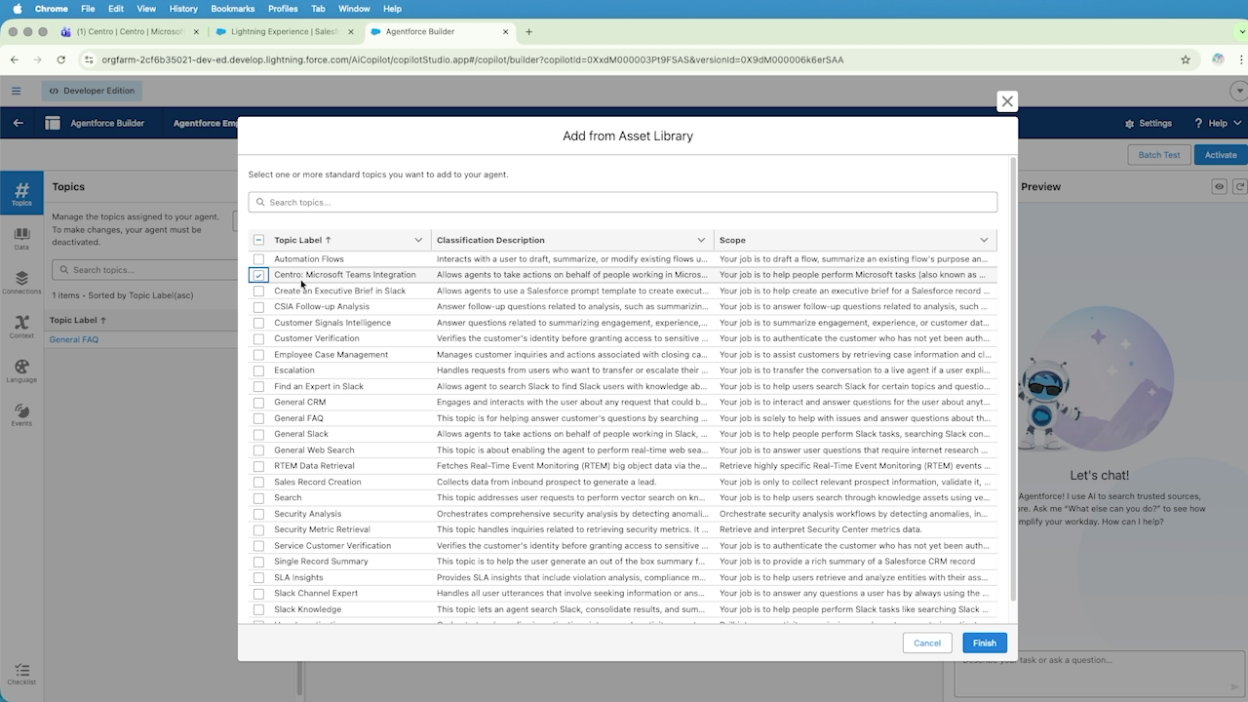Viewport: 1248px width, 702px height.
Task: Open the Profiles menu
Action: tap(283, 9)
